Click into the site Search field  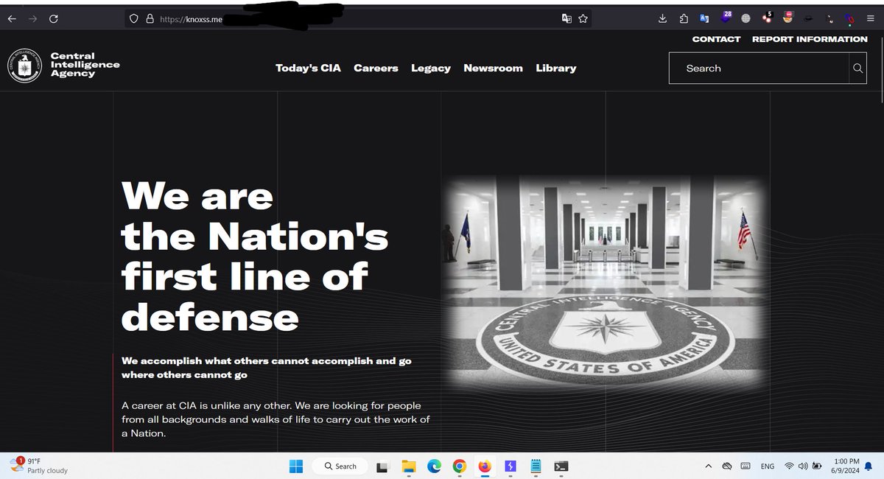point(759,68)
